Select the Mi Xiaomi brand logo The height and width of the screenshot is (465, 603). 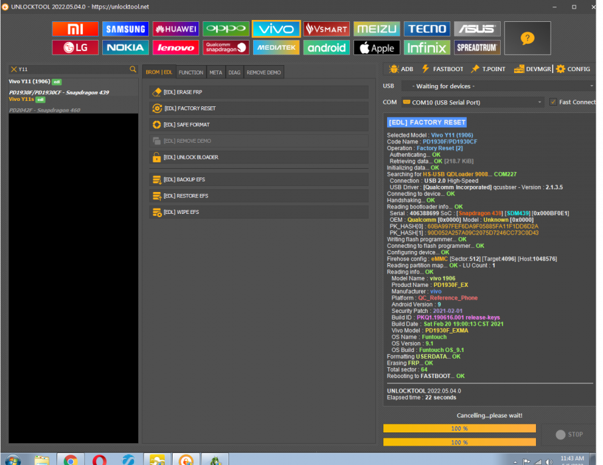(76, 29)
